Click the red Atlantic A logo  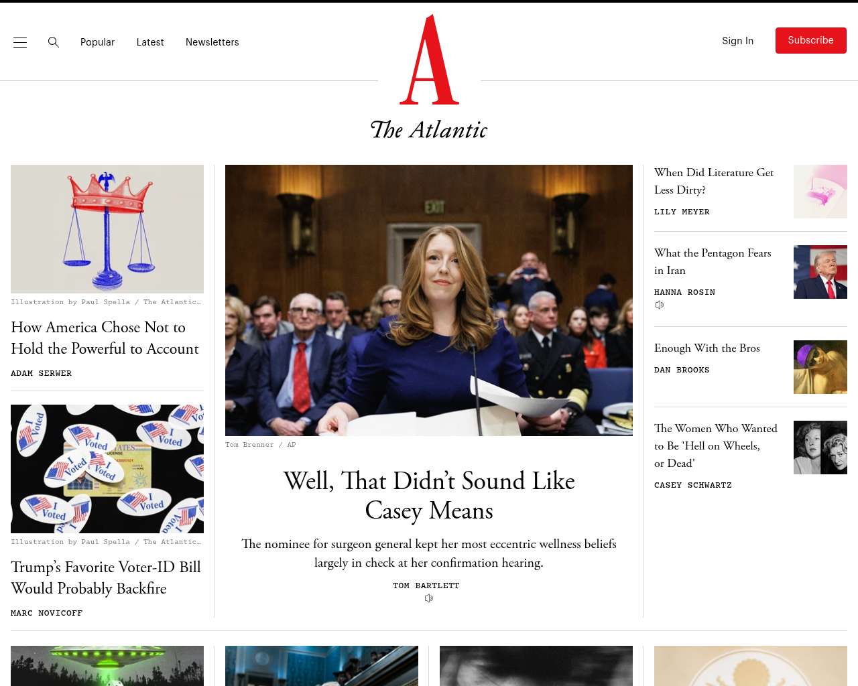tap(429, 60)
